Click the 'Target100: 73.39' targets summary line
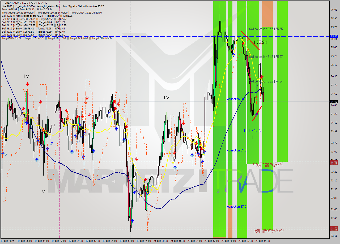The image size is (340, 244). [57, 38]
